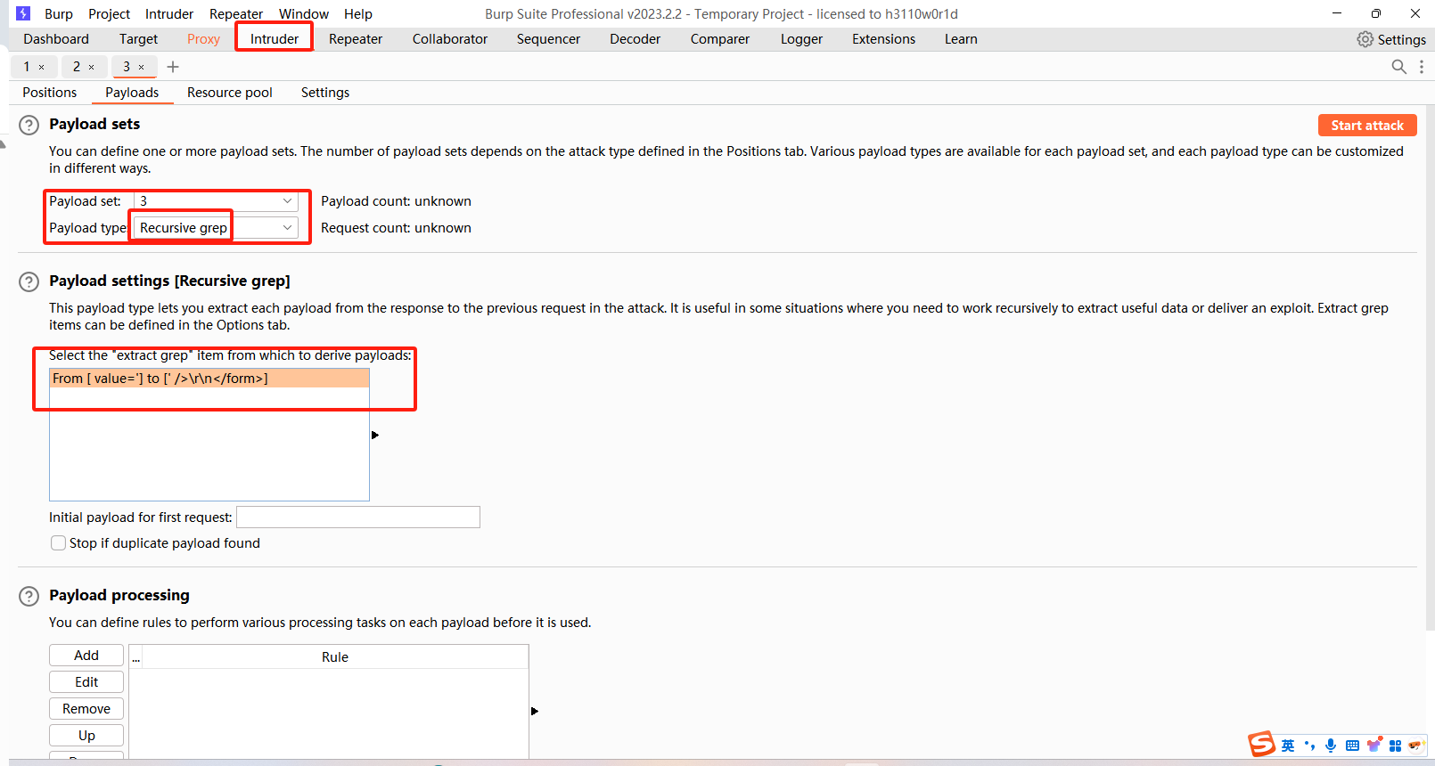The image size is (1435, 766).
Task: Click Add payload processing rule button
Action: tap(86, 656)
